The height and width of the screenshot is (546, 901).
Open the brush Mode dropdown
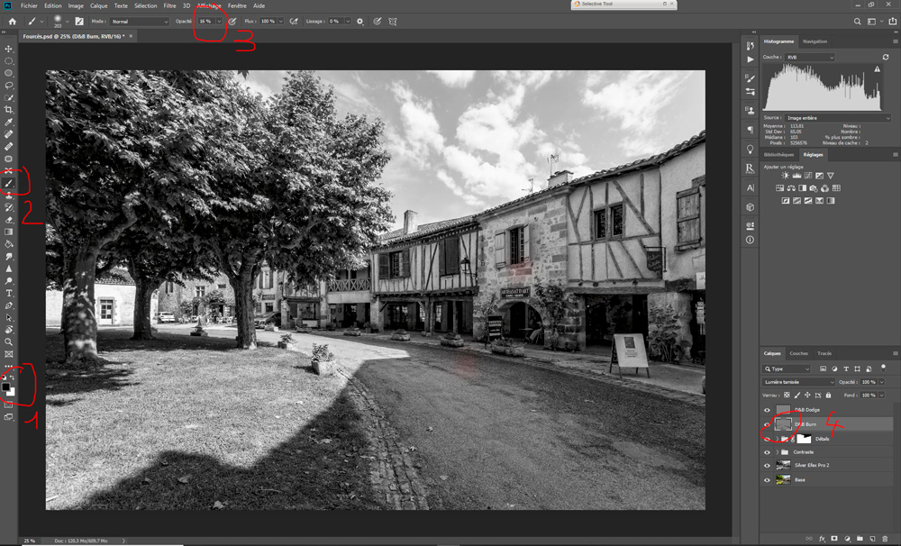pos(139,22)
